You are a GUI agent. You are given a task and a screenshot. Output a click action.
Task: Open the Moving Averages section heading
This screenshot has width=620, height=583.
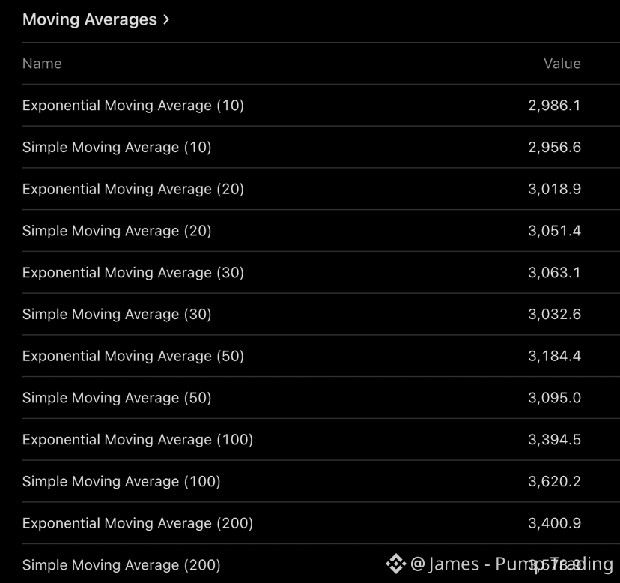tap(89, 20)
